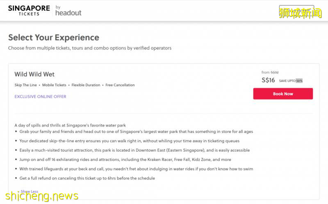Click the bullet about 16 exhilarating rides
328x204 pixels.
(x=125, y=160)
